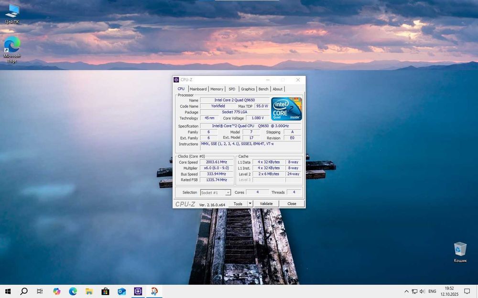This screenshot has width=478, height=298.
Task: Click the Core Speed value '2003.61 MHz'
Action: (x=217, y=162)
